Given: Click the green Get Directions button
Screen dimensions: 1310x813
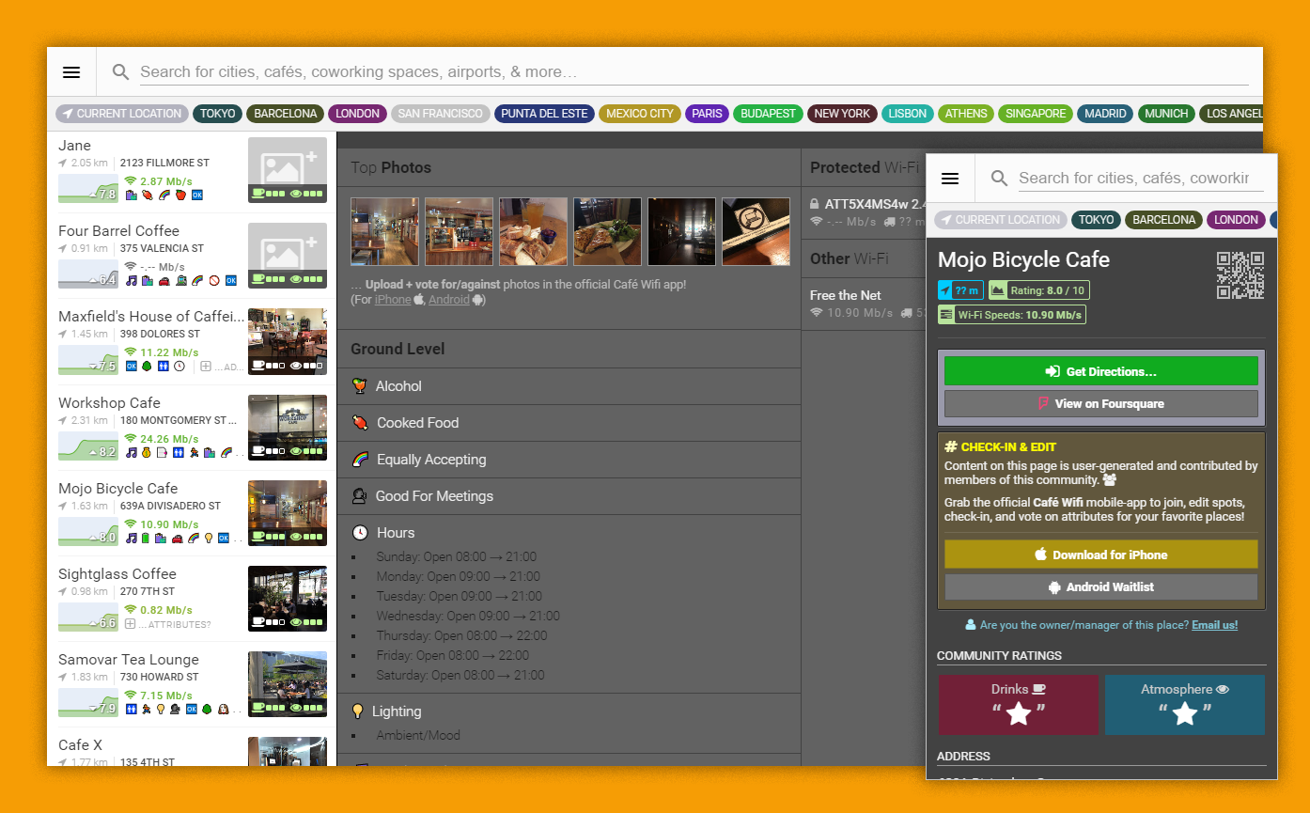Looking at the screenshot, I should coord(1101,371).
